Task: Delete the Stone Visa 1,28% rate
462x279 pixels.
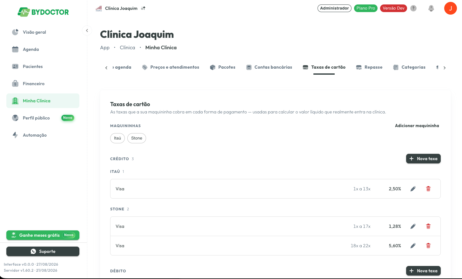Action: point(428,226)
